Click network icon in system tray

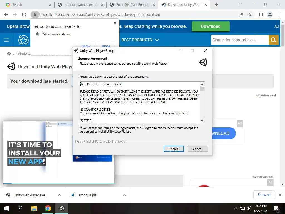coord(242,208)
